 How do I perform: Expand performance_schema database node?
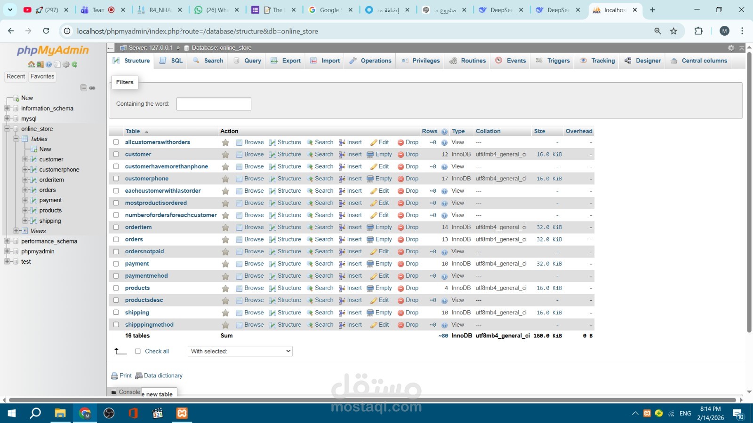click(x=7, y=242)
